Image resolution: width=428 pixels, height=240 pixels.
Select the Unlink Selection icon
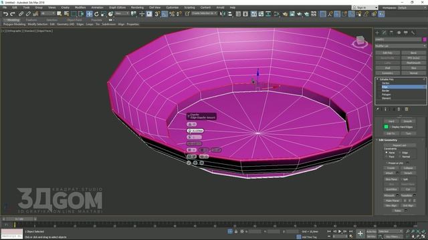coord(28,14)
